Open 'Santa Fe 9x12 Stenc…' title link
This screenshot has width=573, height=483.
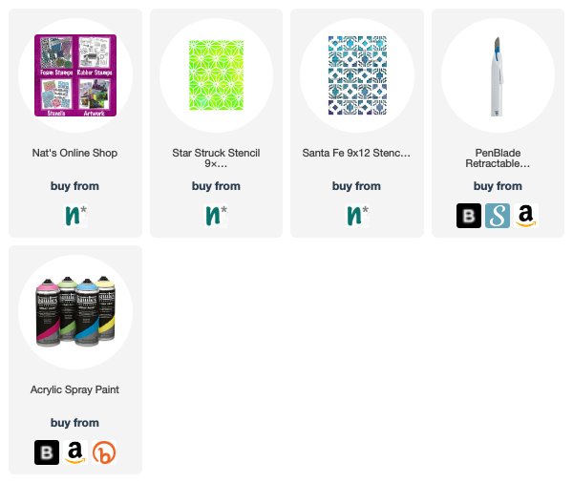tap(356, 153)
